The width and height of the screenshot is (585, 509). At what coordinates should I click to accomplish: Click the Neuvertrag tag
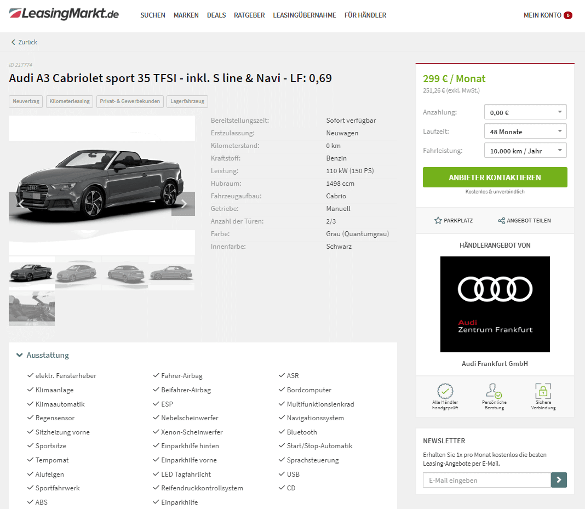click(26, 101)
